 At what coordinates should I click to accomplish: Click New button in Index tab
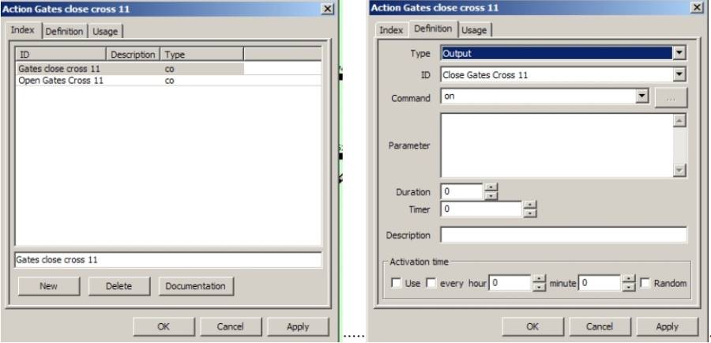(x=48, y=286)
